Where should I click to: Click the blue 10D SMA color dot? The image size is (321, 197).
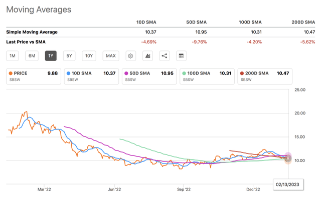pos(68,73)
